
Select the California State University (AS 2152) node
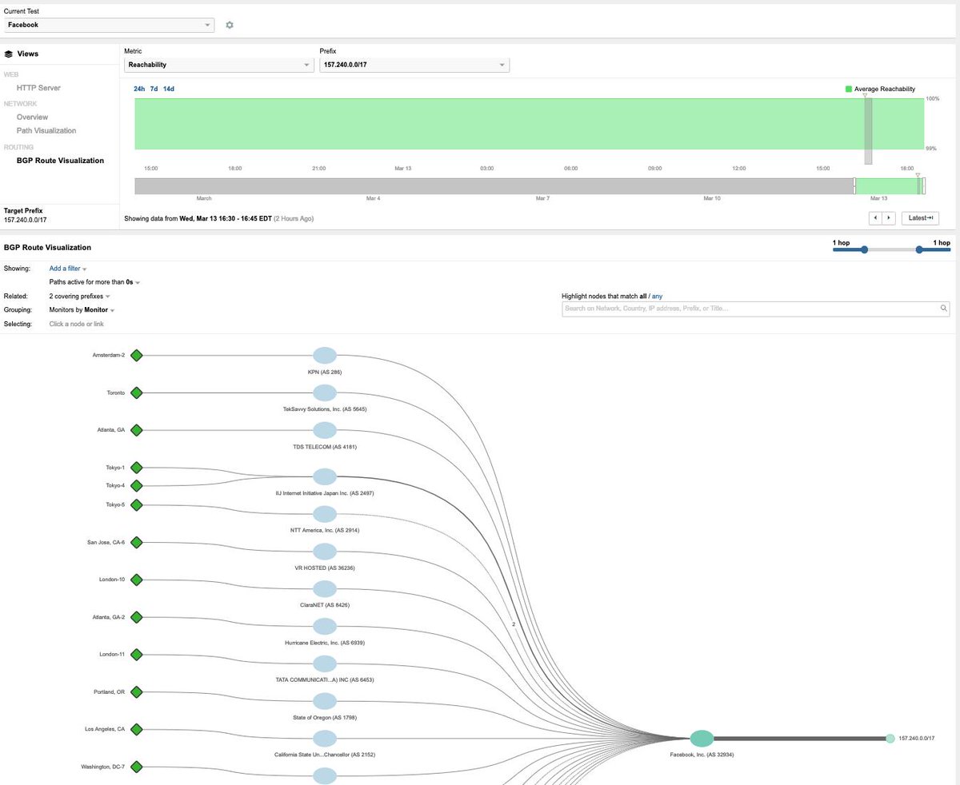324,738
